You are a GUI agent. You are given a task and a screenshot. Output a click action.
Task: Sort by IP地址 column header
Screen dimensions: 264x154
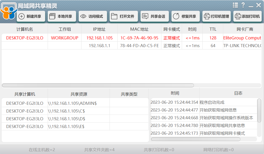coord(99,29)
